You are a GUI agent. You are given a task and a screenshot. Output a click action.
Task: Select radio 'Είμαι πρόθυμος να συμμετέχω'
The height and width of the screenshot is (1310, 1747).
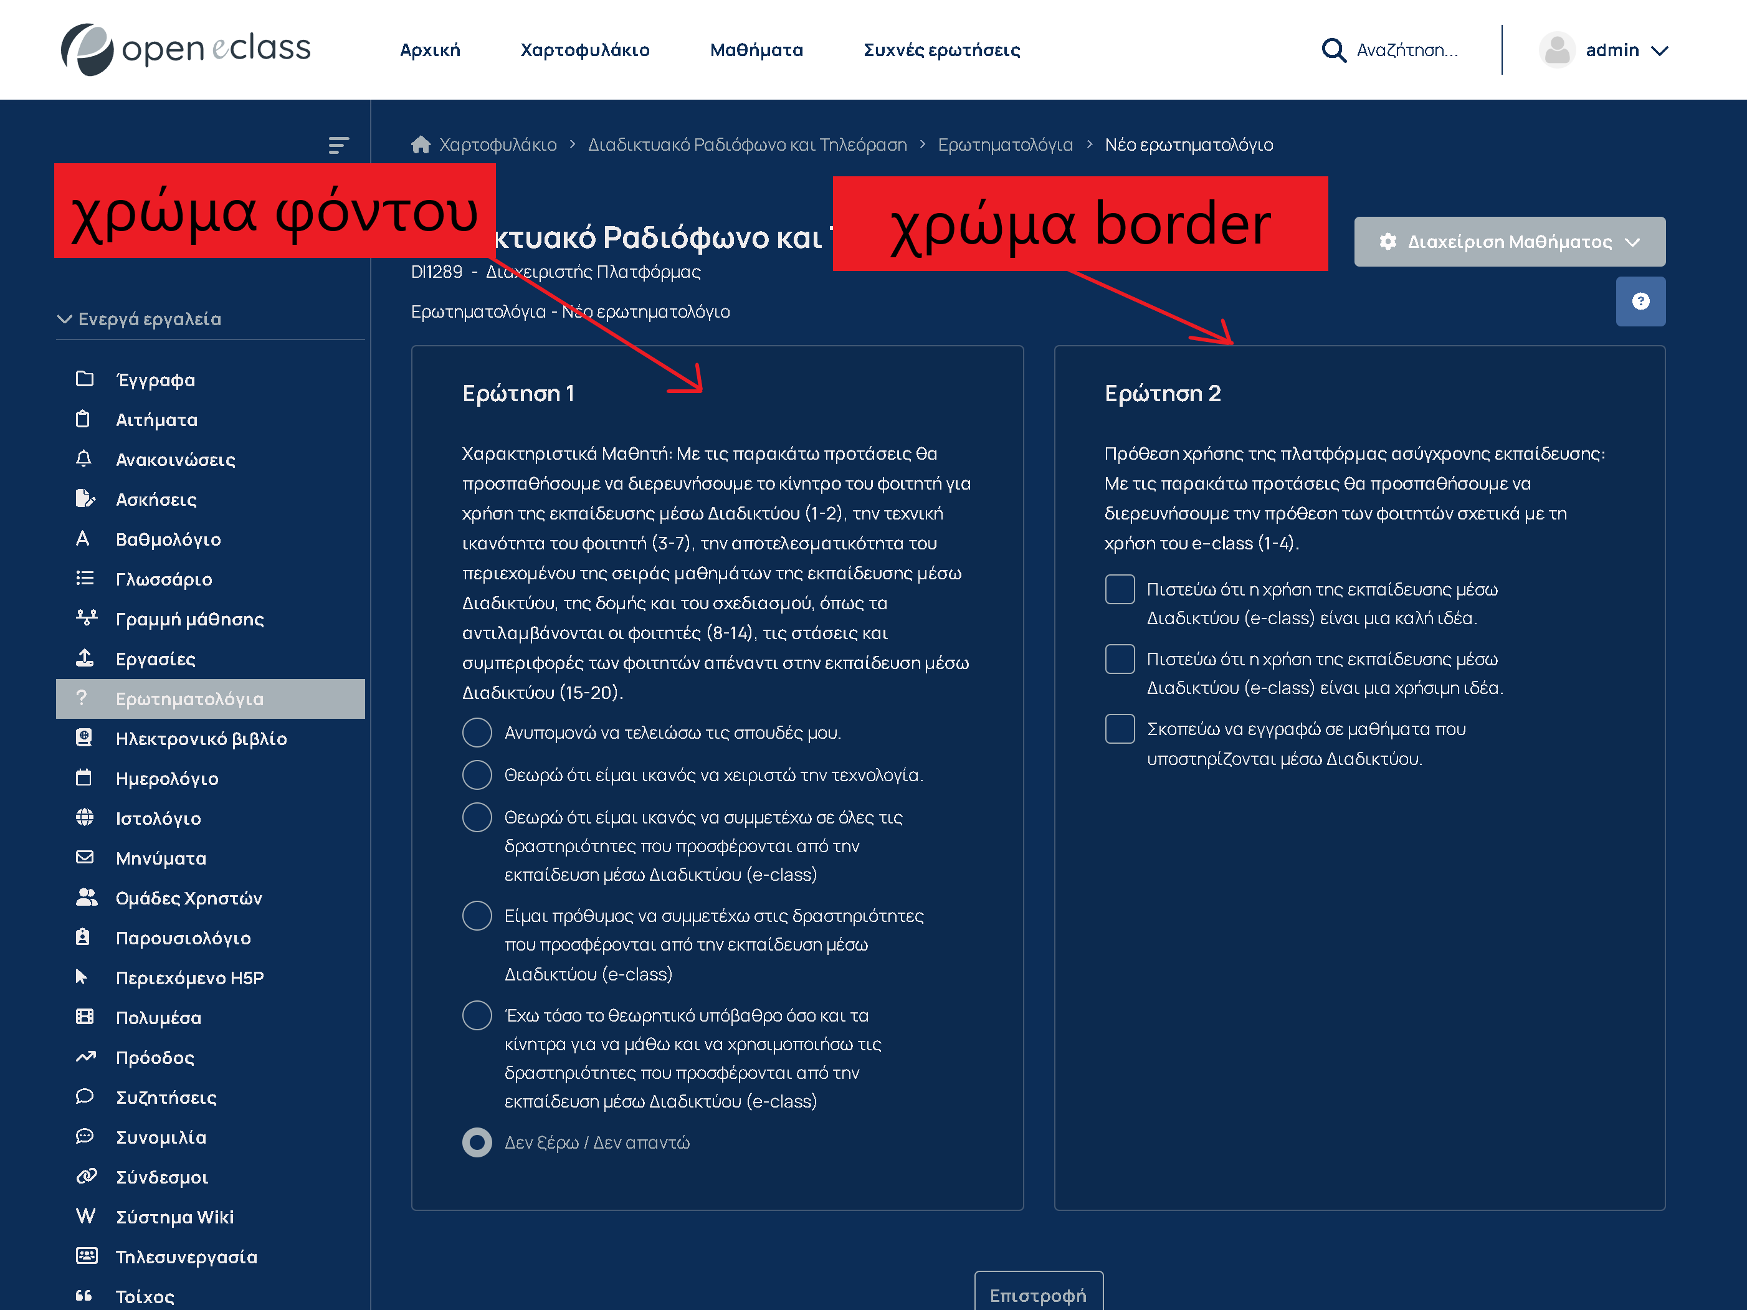click(477, 915)
